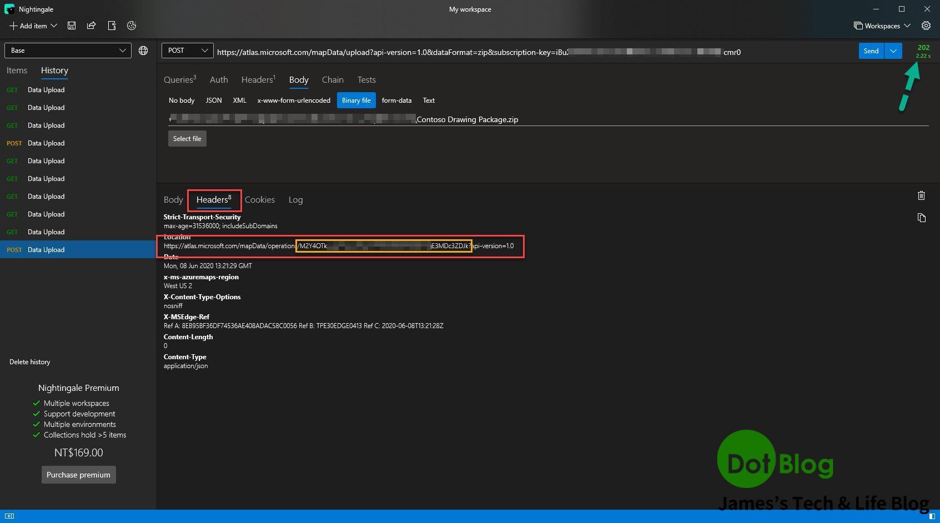The width and height of the screenshot is (940, 523).
Task: Open the Workspaces dropdown
Action: tap(882, 26)
